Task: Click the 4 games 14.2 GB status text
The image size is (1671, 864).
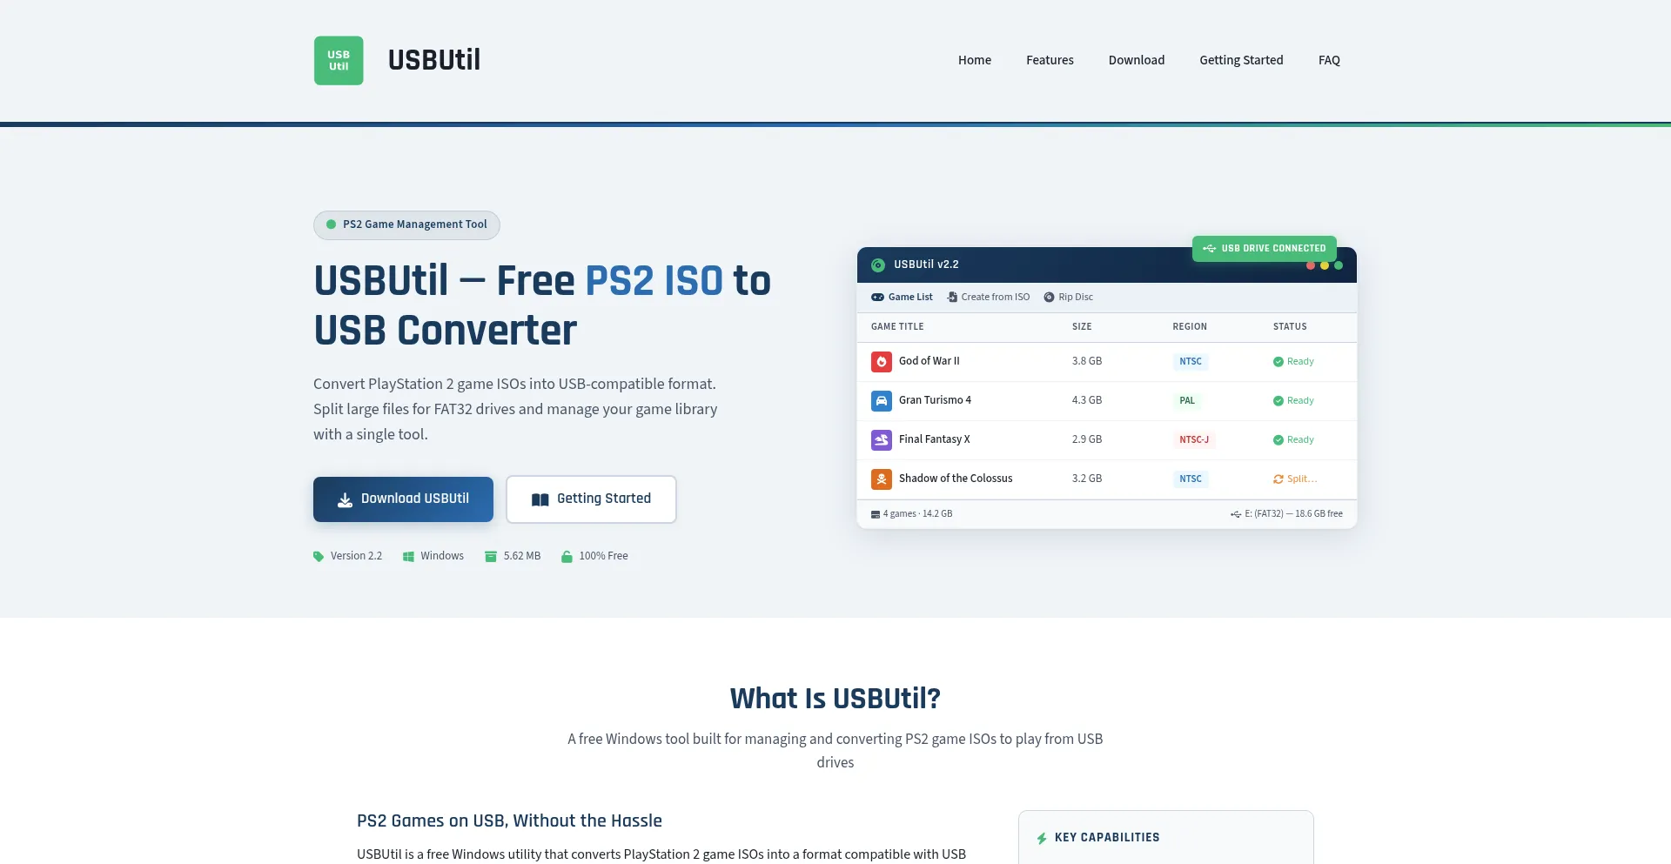Action: coord(918,514)
